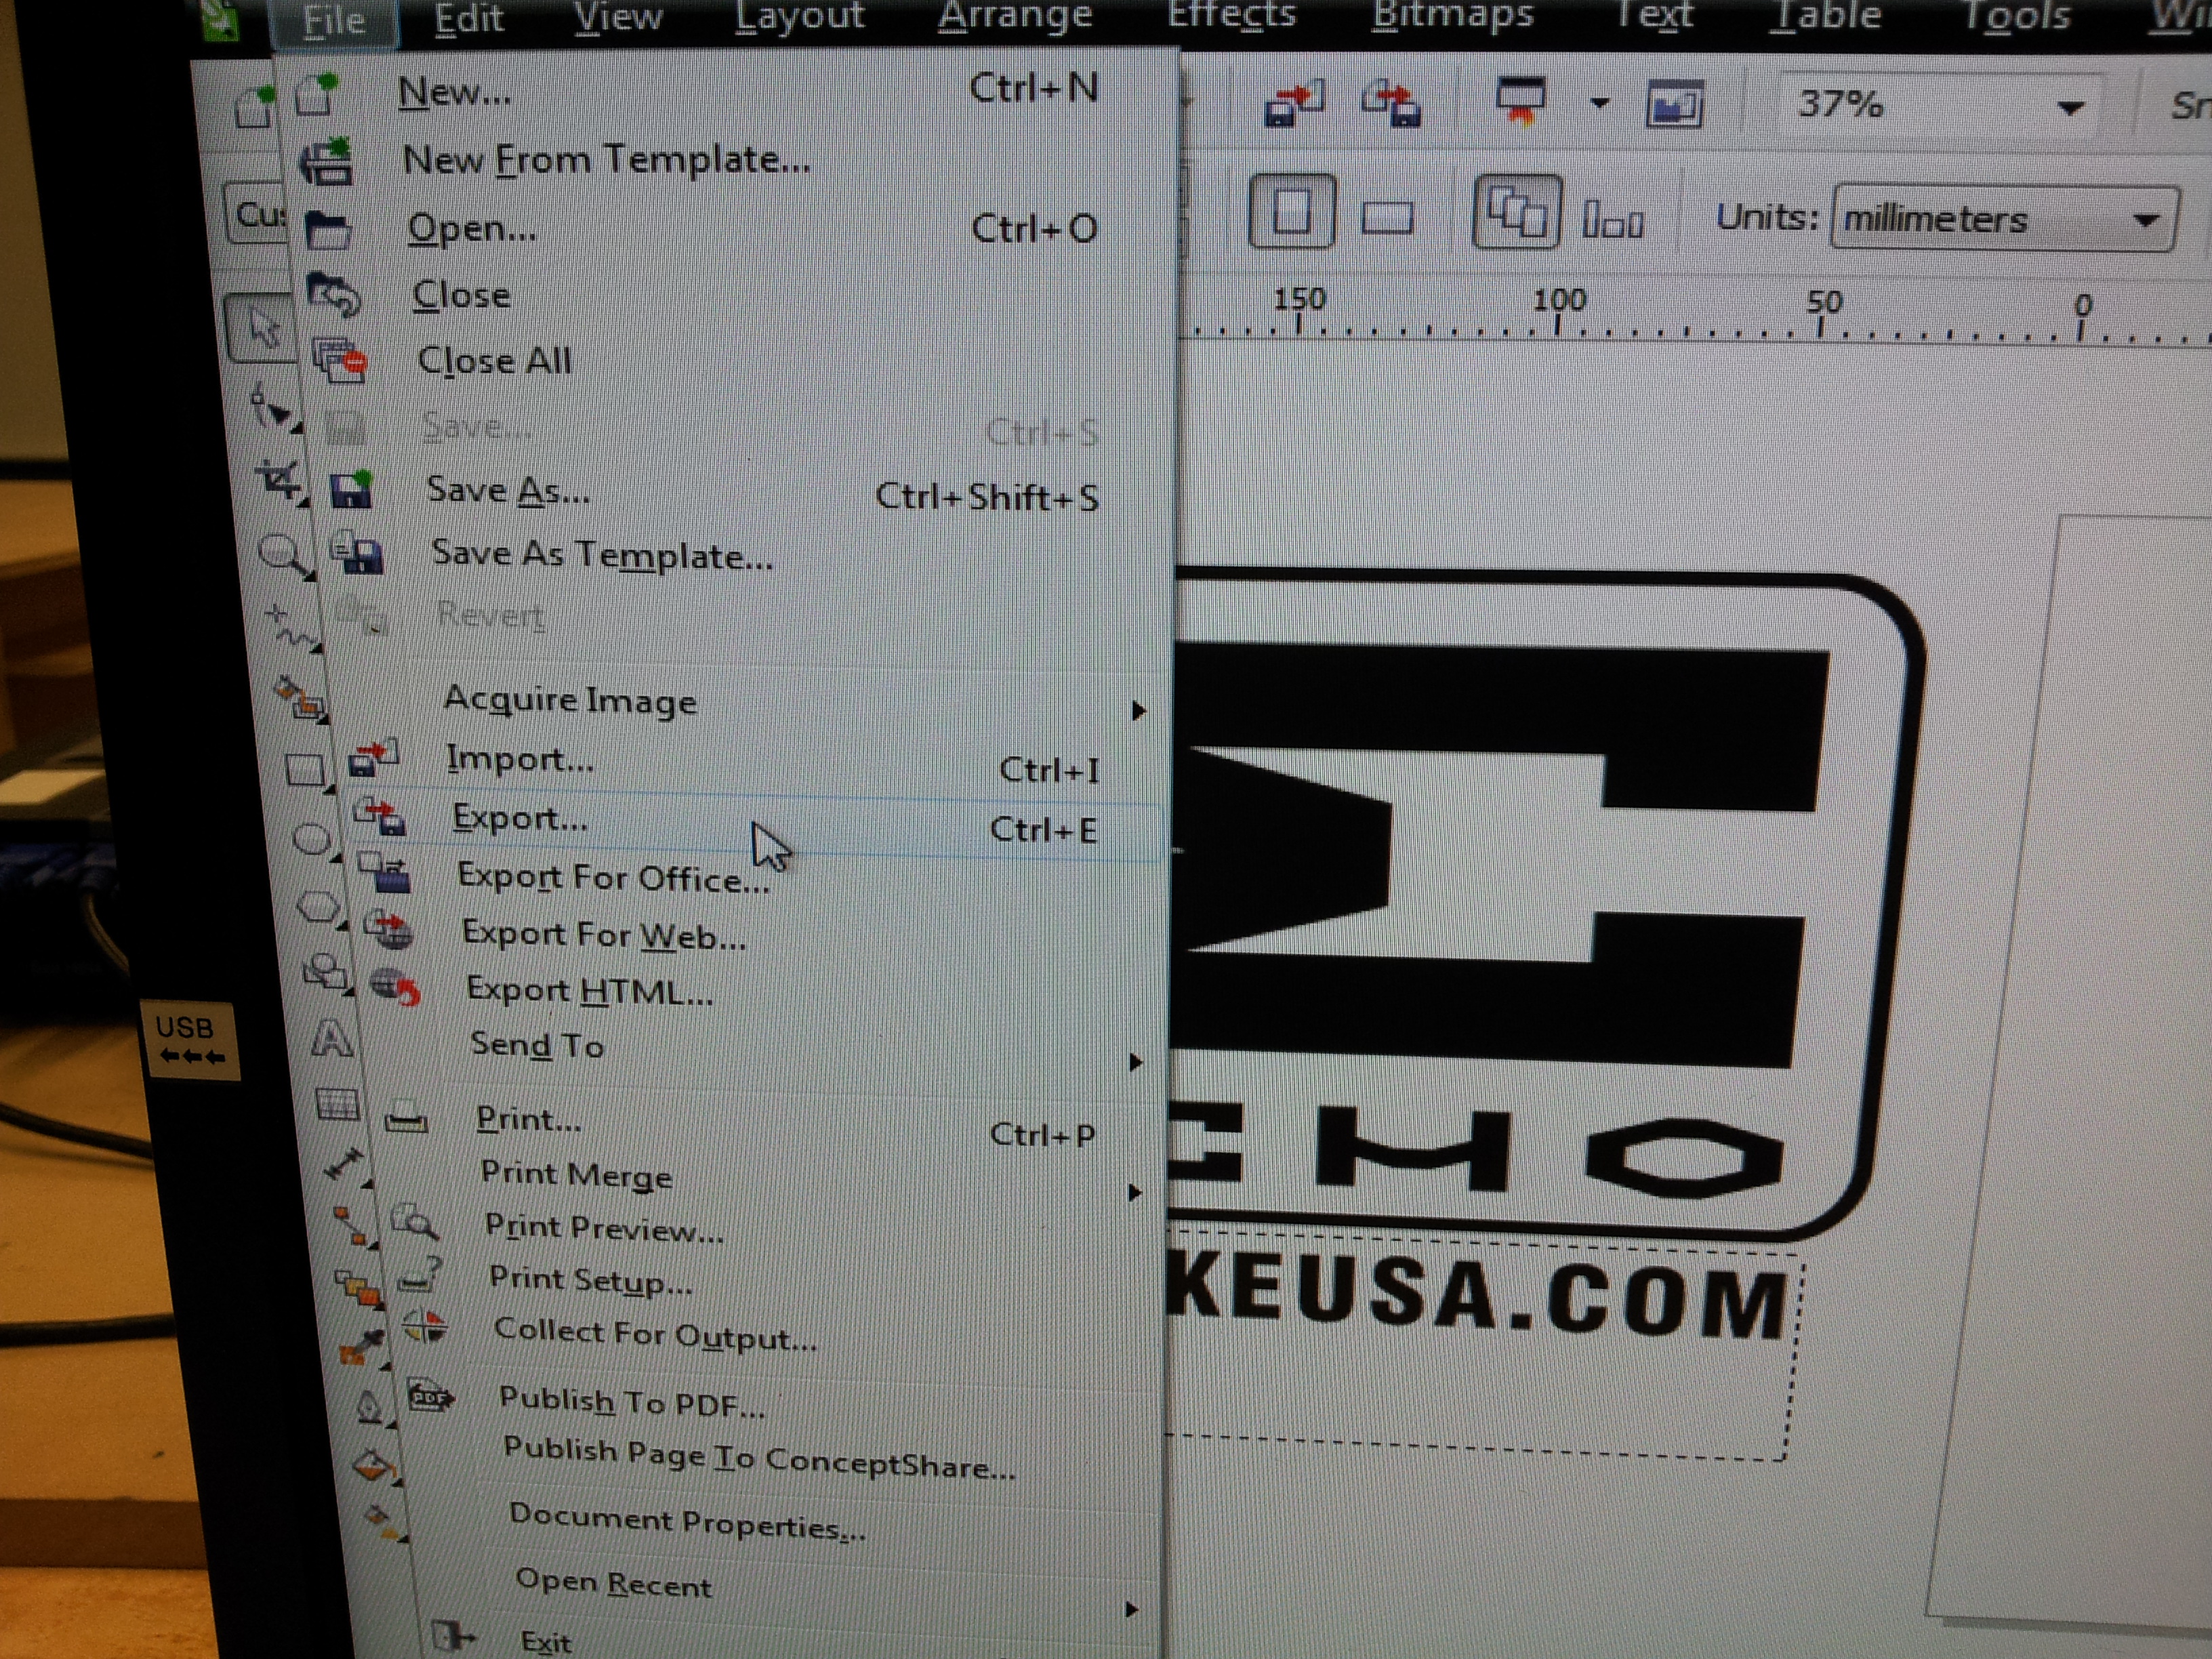The height and width of the screenshot is (1659, 2212).
Task: Click the application launcher toolbar icon
Action: [x=1521, y=100]
